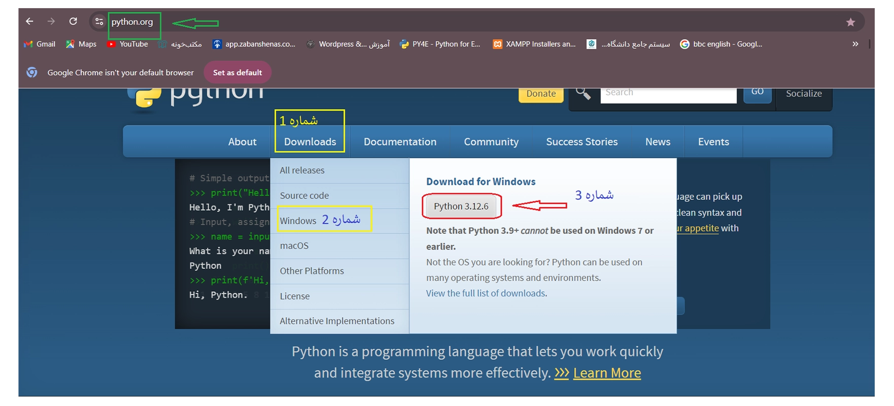Open the About navigation menu
894x406 pixels.
pyautogui.click(x=242, y=142)
